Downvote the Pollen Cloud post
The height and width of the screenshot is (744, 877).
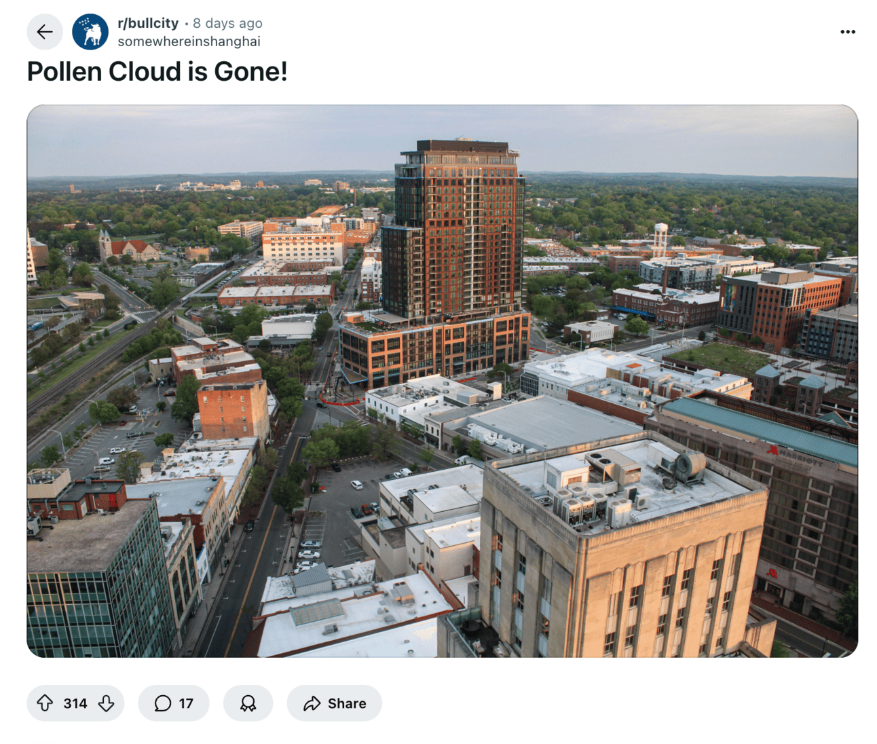click(x=107, y=703)
